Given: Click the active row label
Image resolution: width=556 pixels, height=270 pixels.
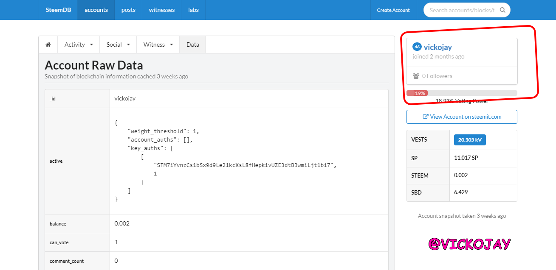Looking at the screenshot, I should tap(56, 161).
